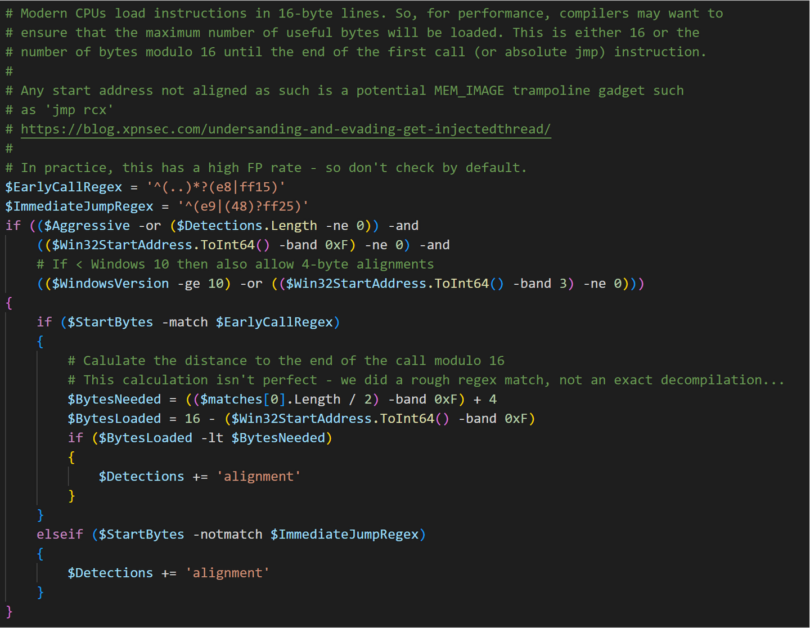Place cursor on the $Aggressive variable
The width and height of the screenshot is (810, 628).
[x=87, y=226]
